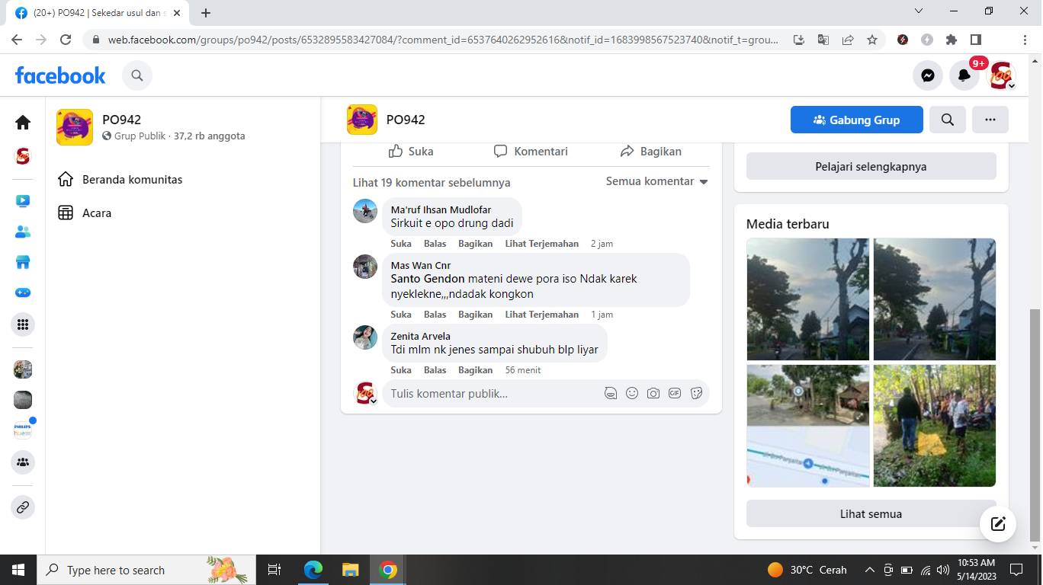Open the crowd in forest media thumbnail
The width and height of the screenshot is (1043, 585).
point(935,426)
